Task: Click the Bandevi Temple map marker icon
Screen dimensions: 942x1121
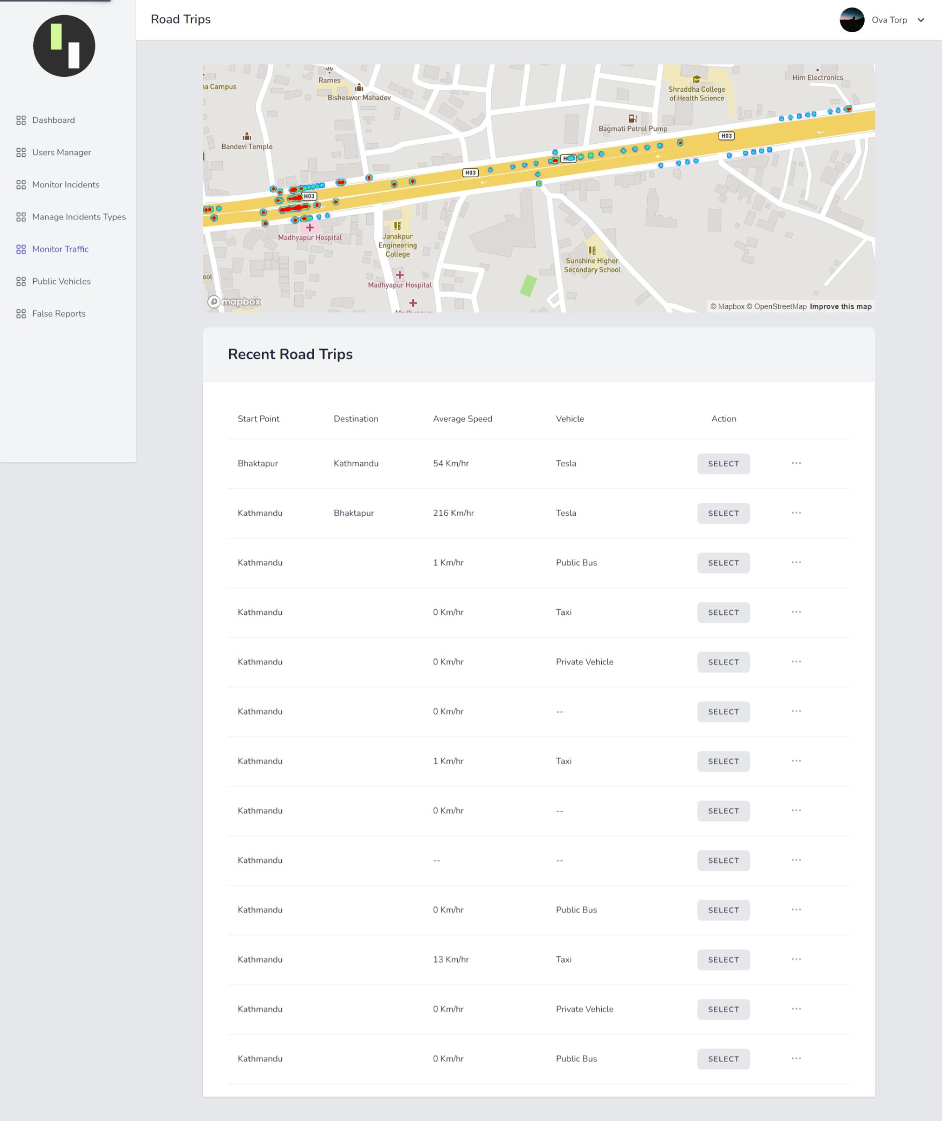Action: (247, 136)
